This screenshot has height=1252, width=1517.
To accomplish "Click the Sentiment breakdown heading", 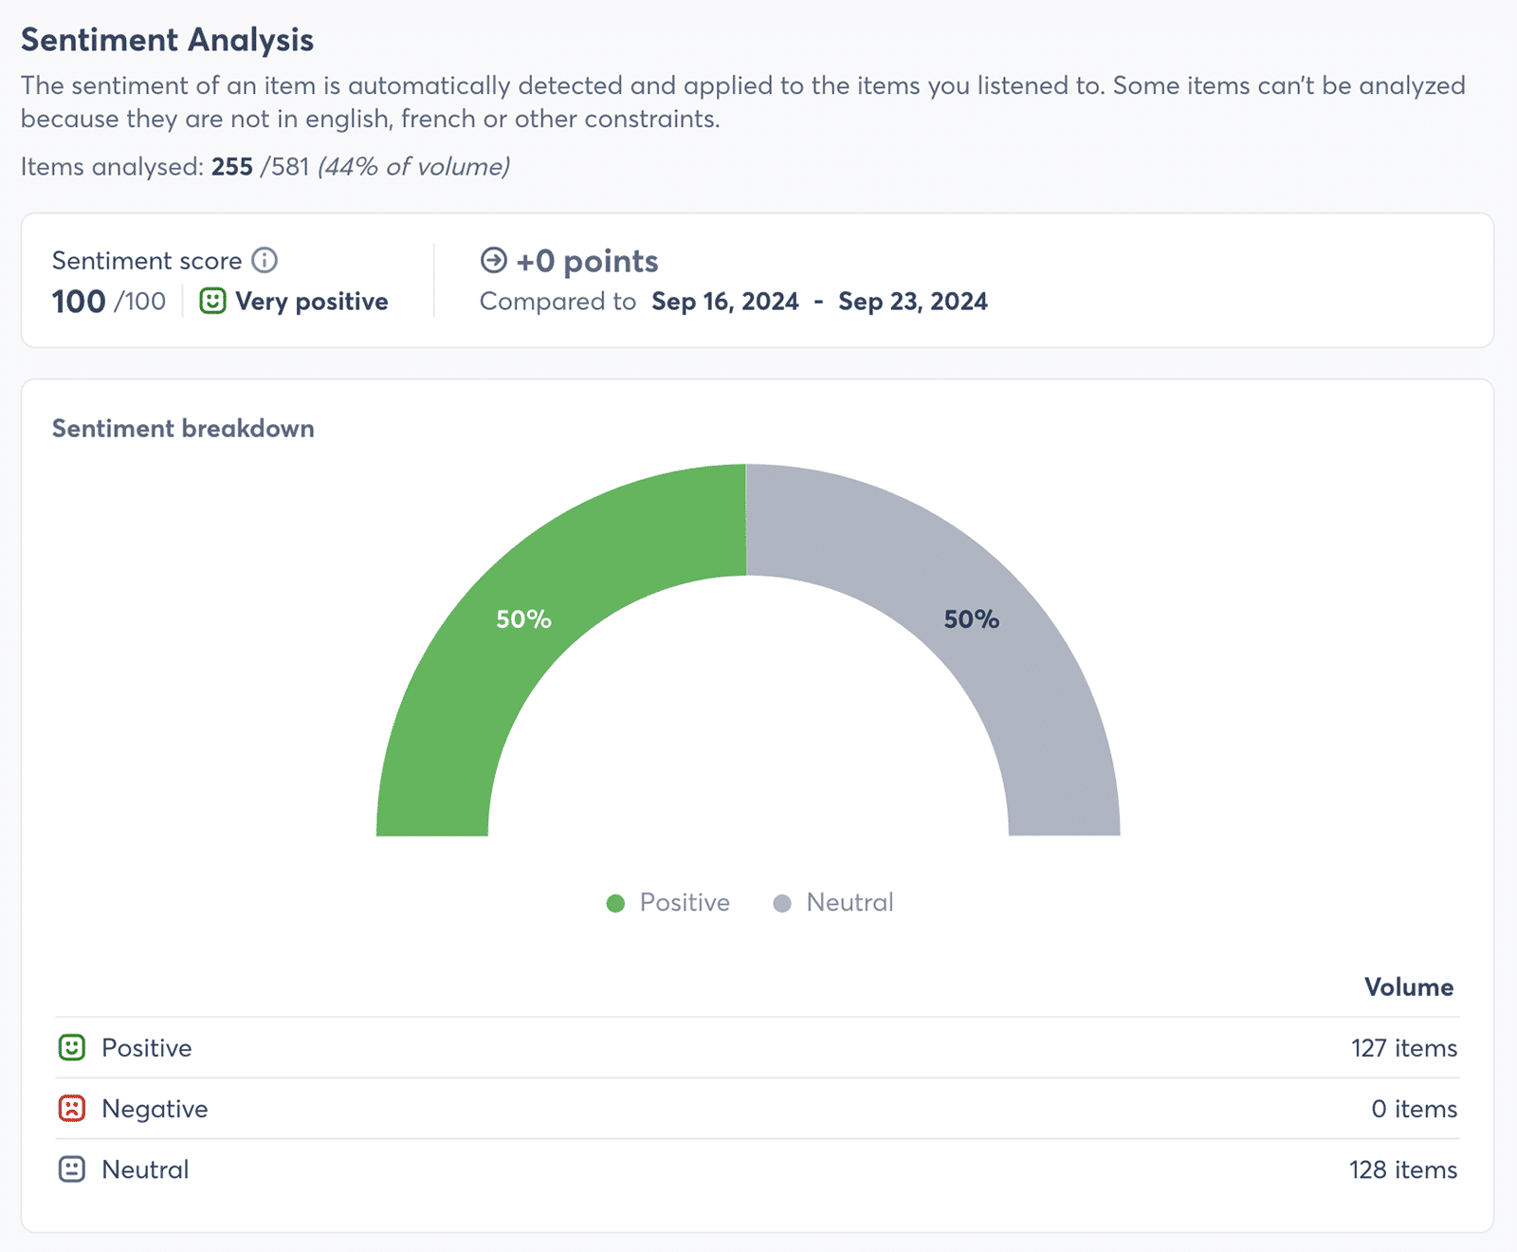I will [x=183, y=428].
